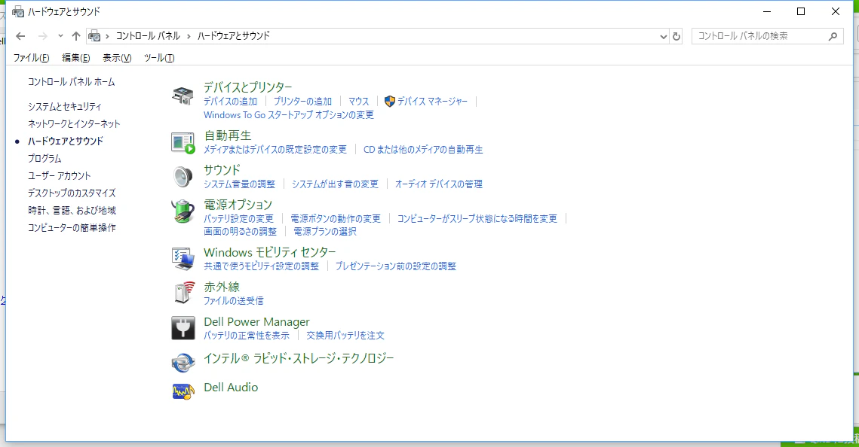Click the control panel icon in the address bar
This screenshot has width=859, height=447.
click(95, 36)
